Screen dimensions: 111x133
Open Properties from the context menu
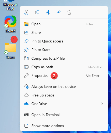(x=64, y=76)
